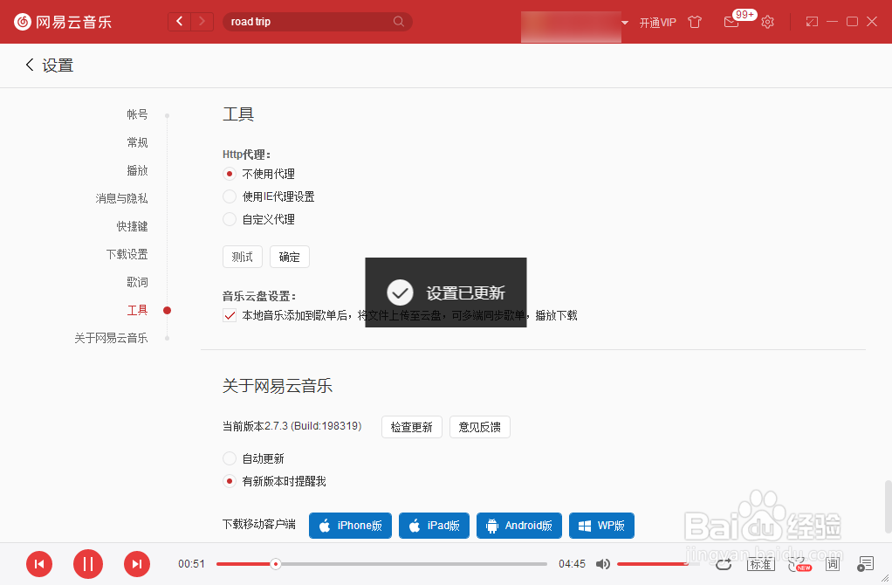Open the playlist queue icon
The image size is (892, 585).
(x=865, y=564)
